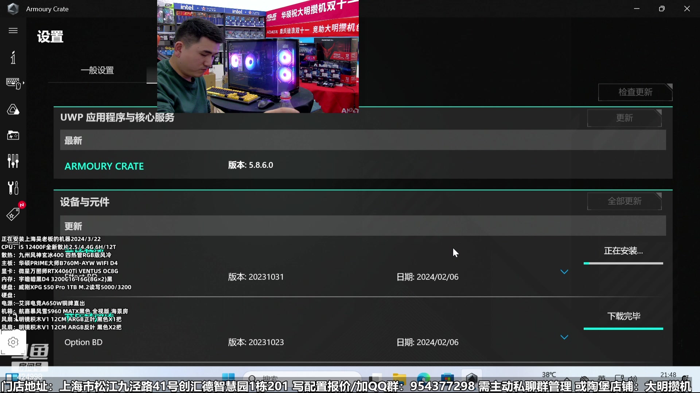Open Aura Sync from the sidebar
The image size is (700, 393).
coord(13,109)
